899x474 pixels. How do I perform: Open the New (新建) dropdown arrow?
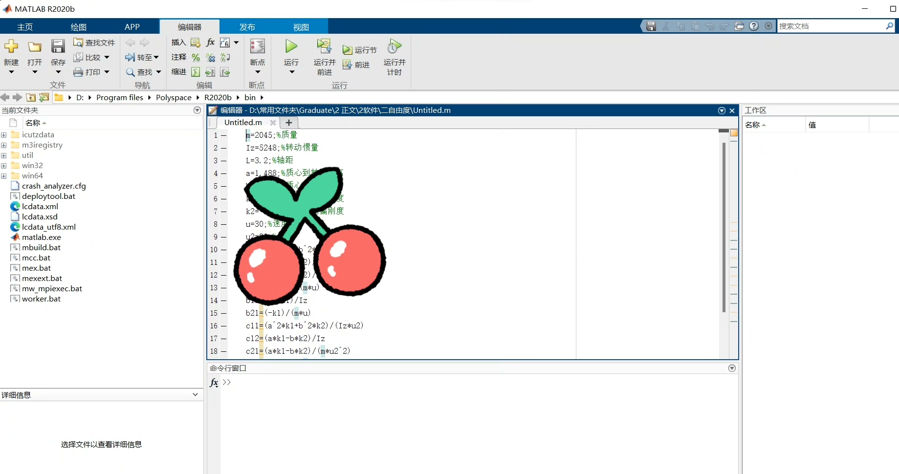tap(11, 72)
